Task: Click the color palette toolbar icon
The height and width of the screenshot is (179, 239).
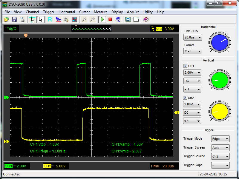Action: [66, 19]
